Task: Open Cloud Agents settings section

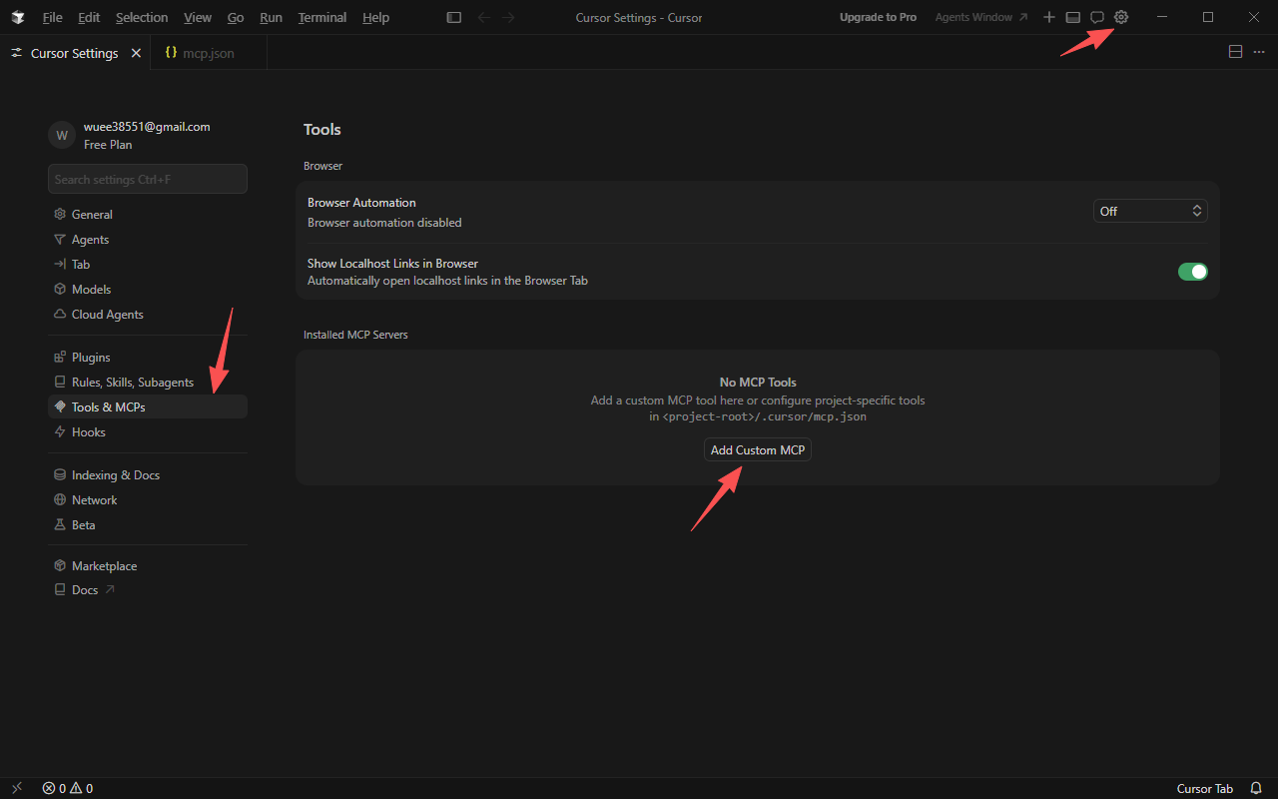Action: coord(148,315)
